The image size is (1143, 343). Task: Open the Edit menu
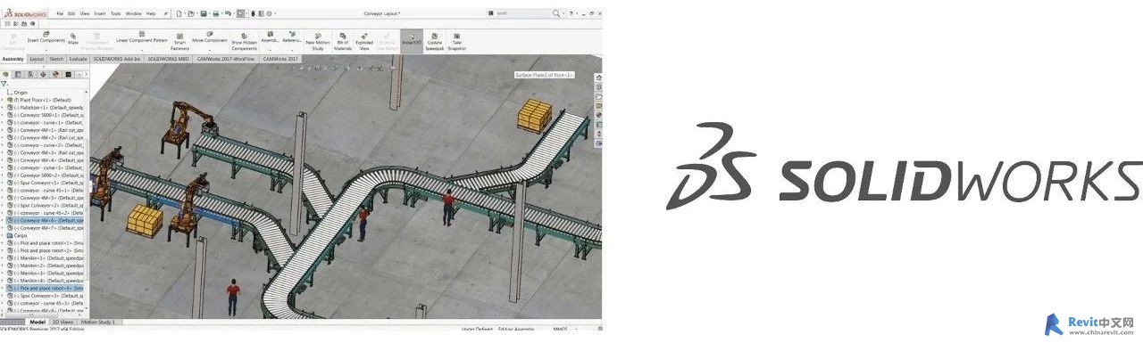point(72,14)
